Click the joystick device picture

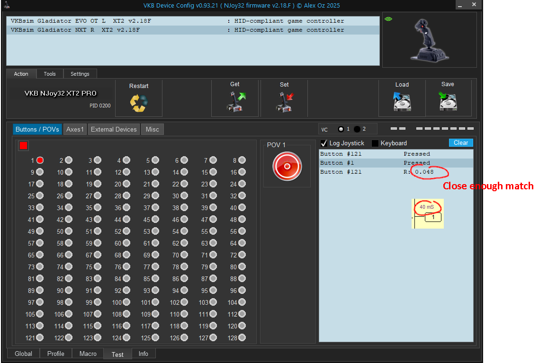429,41
